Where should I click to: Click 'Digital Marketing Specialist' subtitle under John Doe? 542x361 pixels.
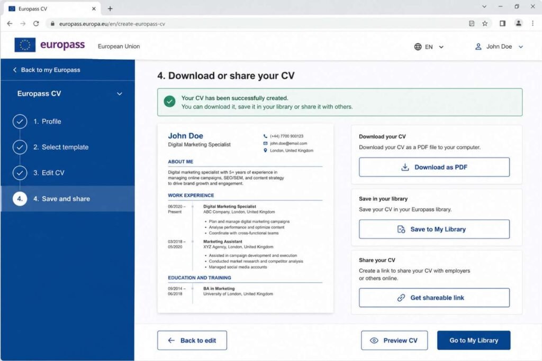[x=199, y=145]
